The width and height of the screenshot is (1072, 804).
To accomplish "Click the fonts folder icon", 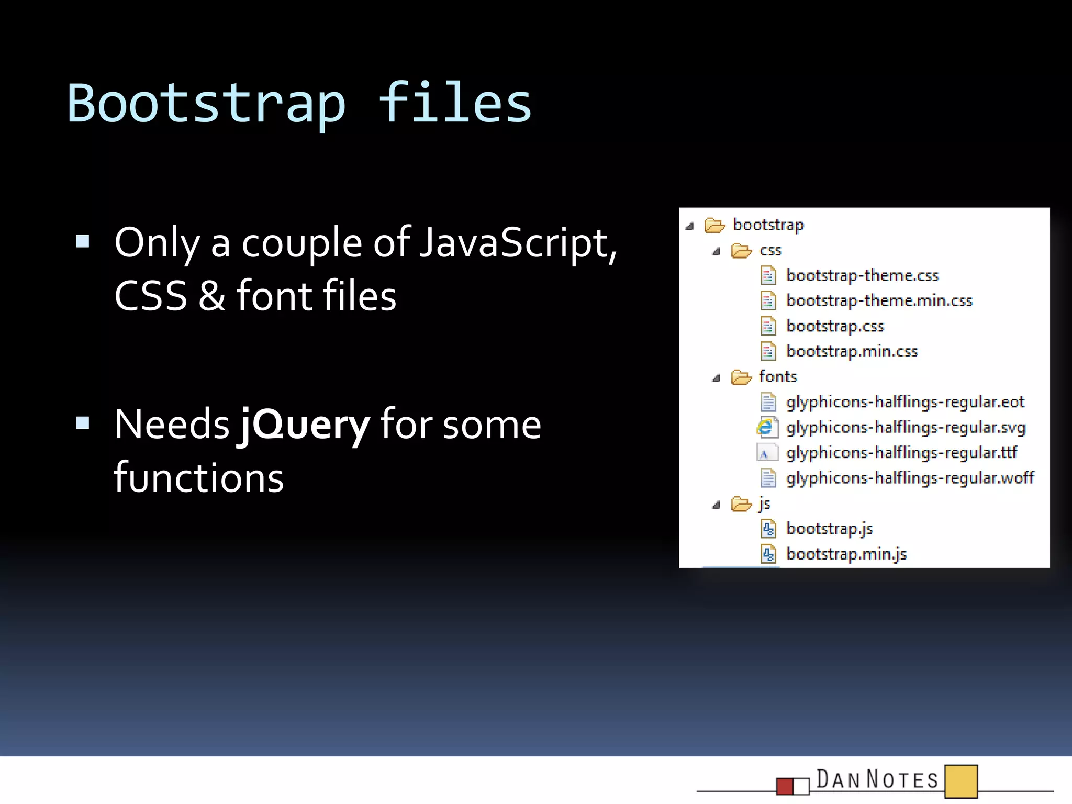I will coord(741,377).
